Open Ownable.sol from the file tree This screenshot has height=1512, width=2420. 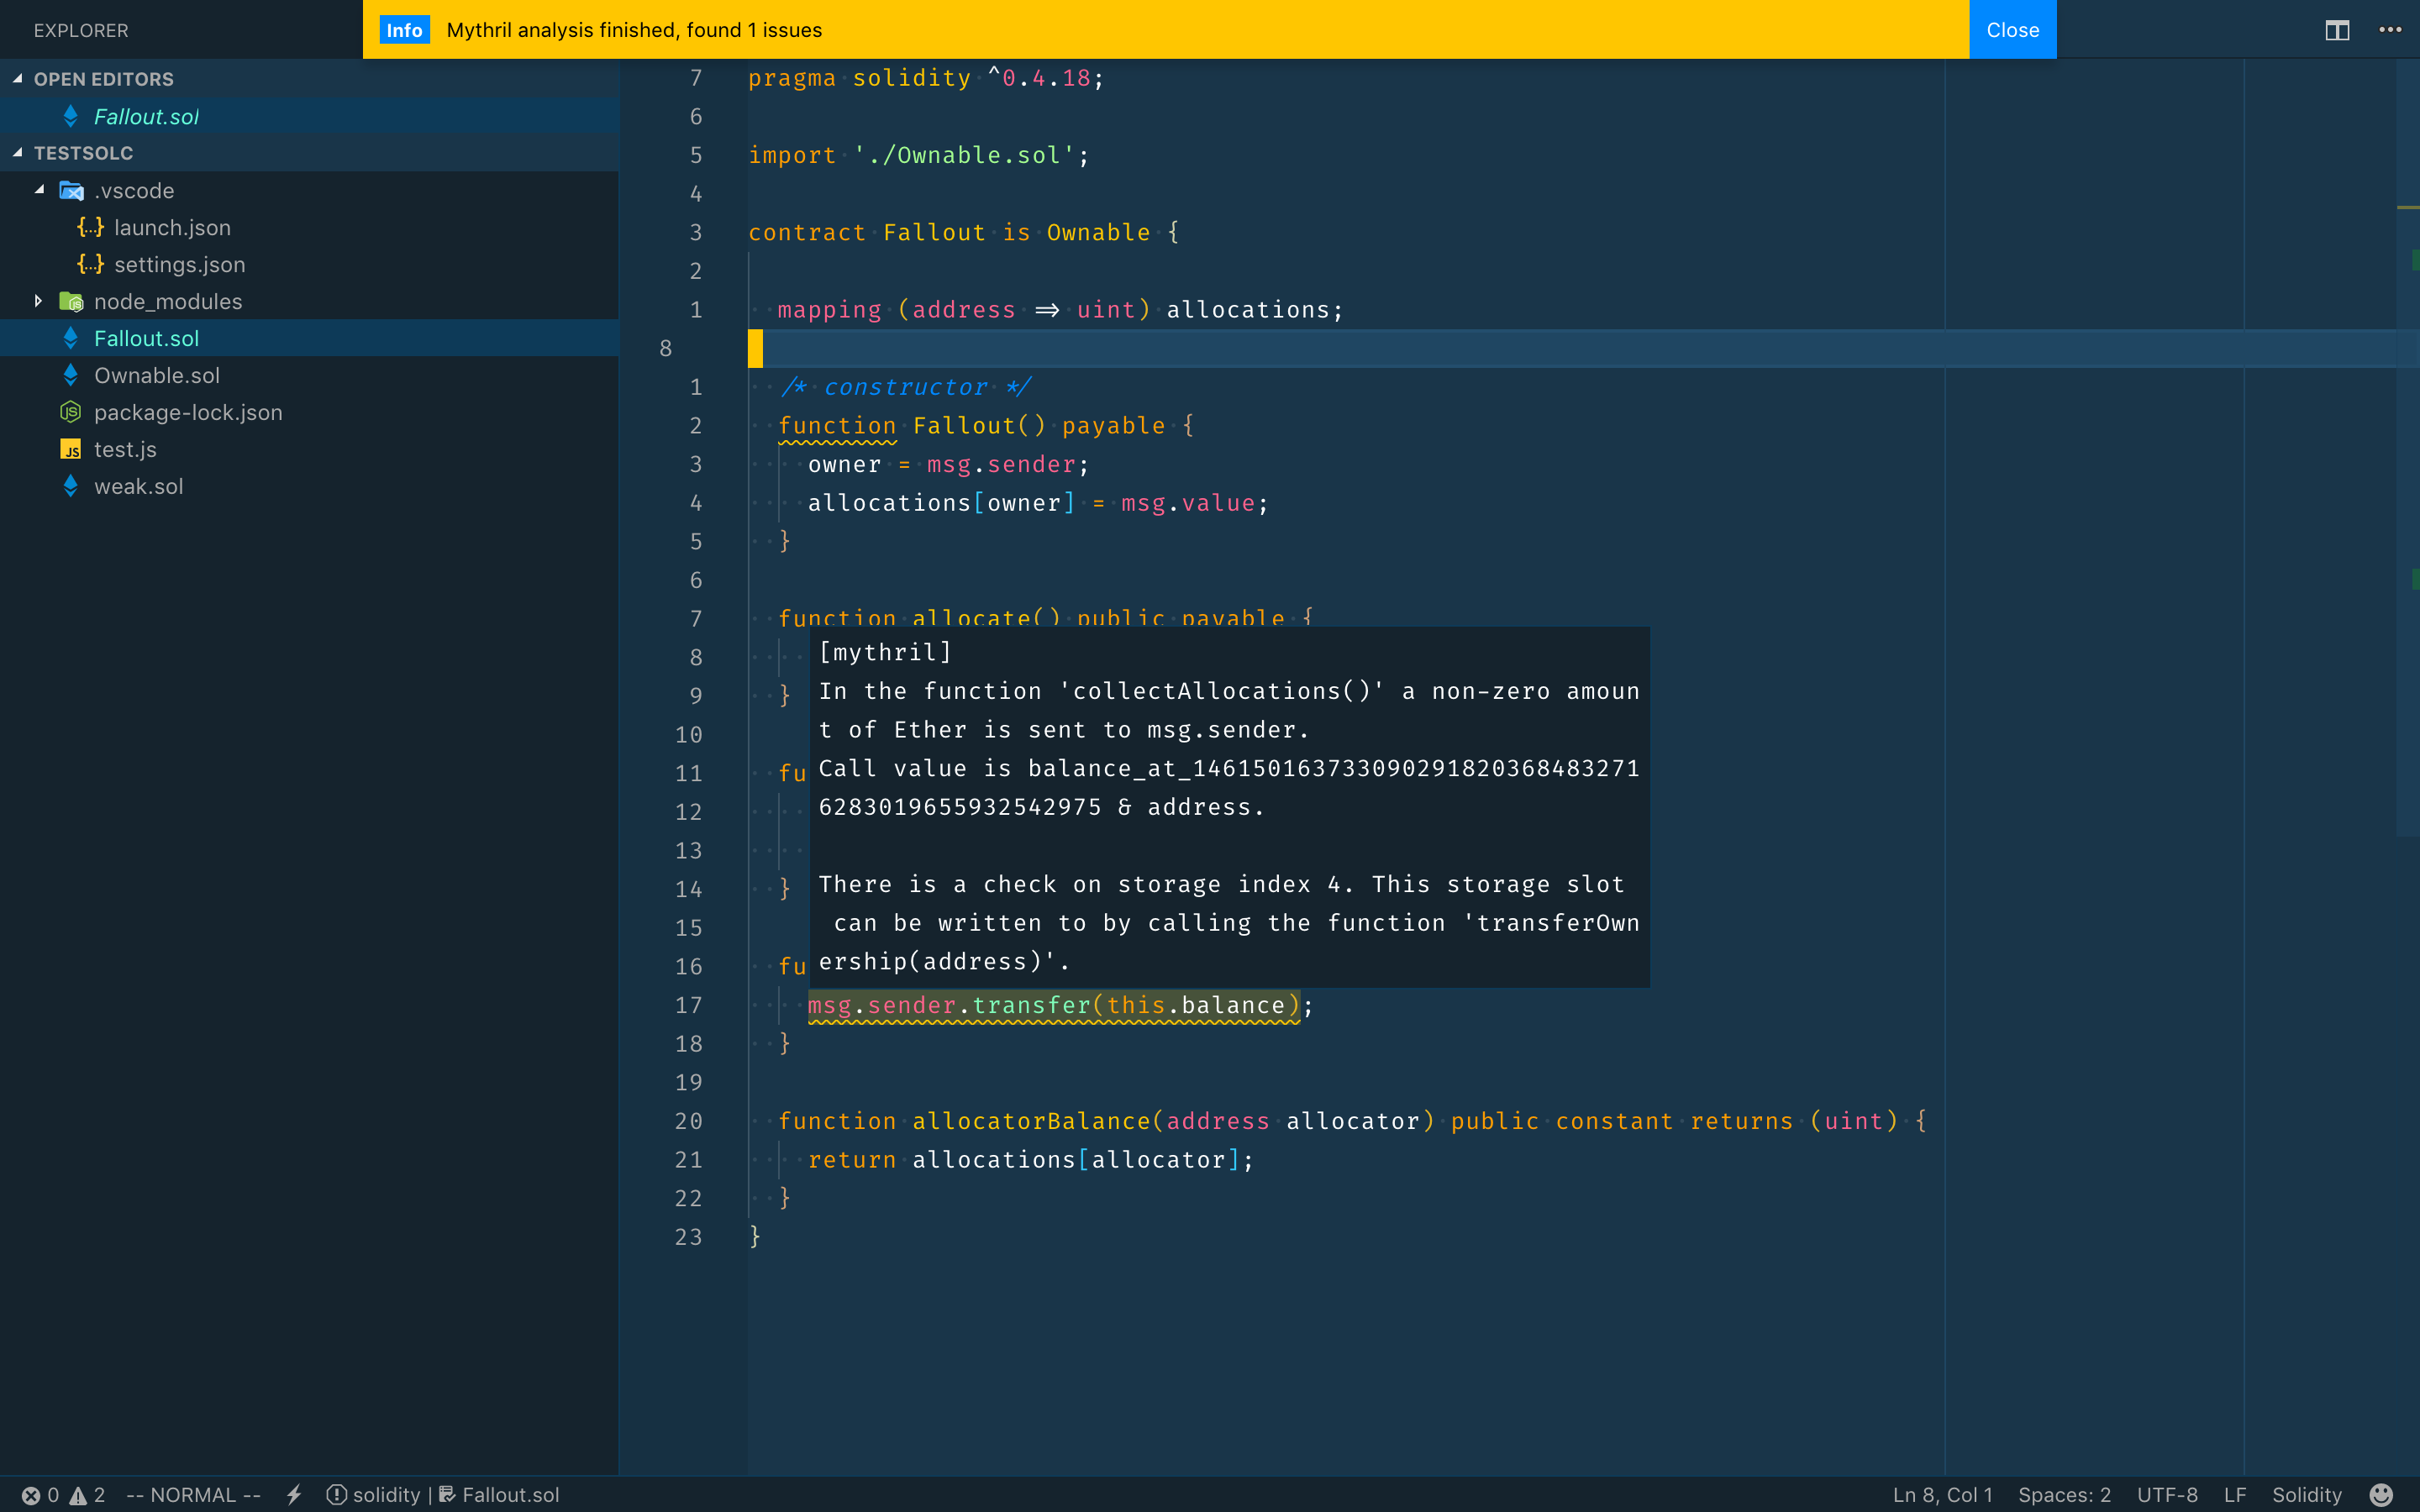click(x=156, y=375)
